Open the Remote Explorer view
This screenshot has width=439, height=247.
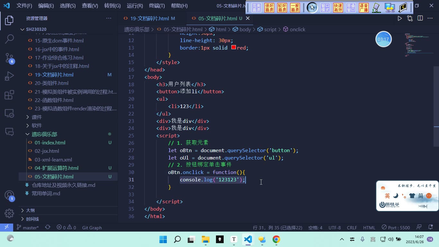pyautogui.click(x=9, y=113)
